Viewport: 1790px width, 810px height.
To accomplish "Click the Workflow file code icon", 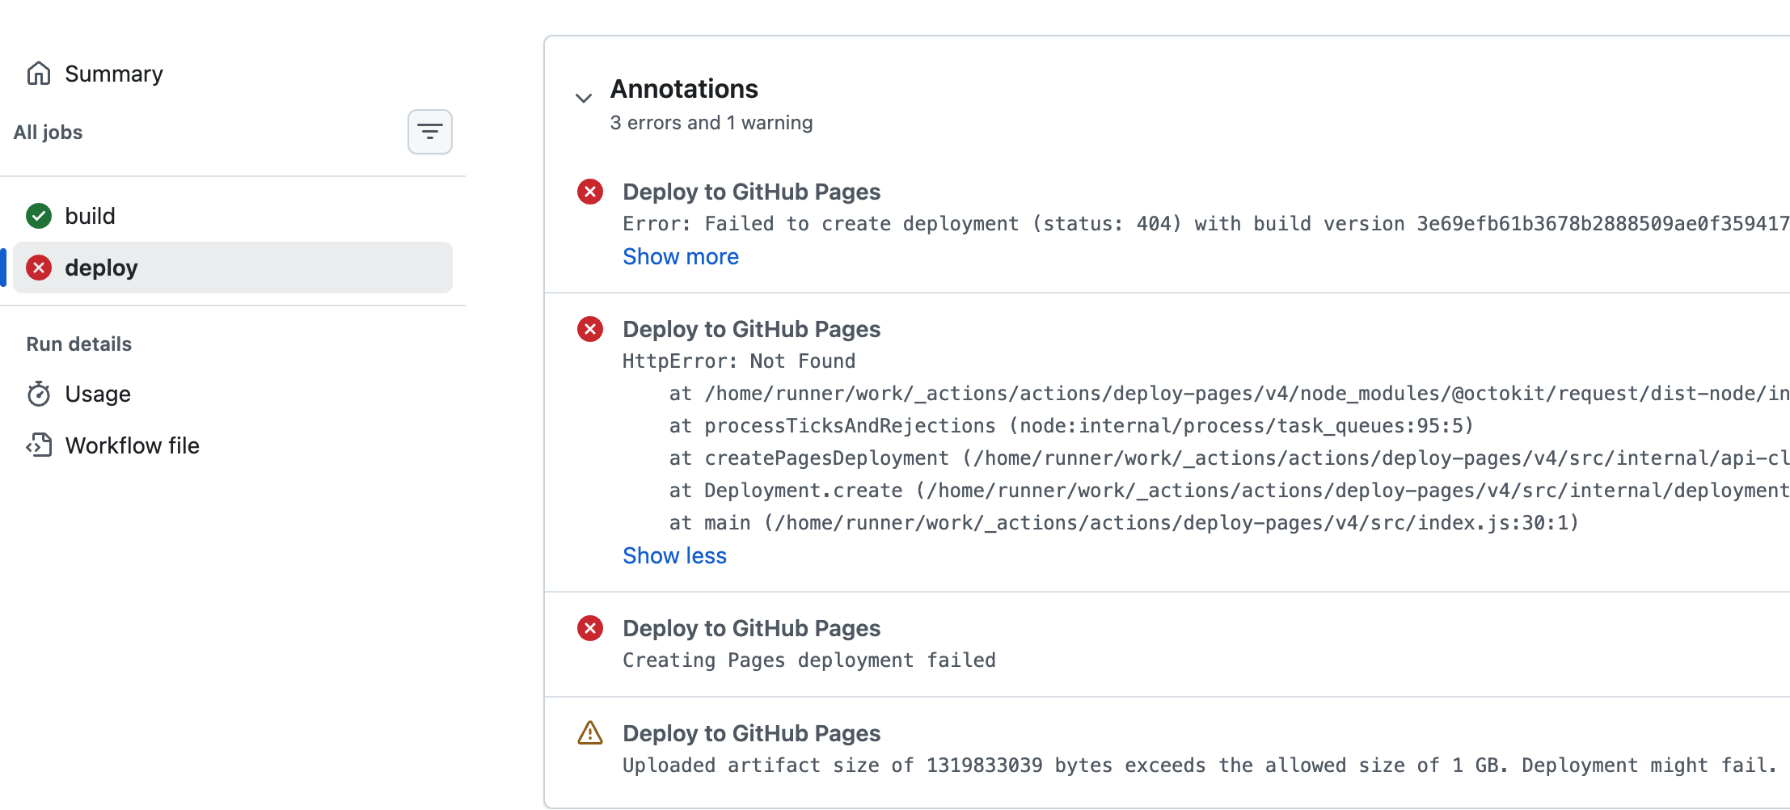I will click(x=39, y=445).
